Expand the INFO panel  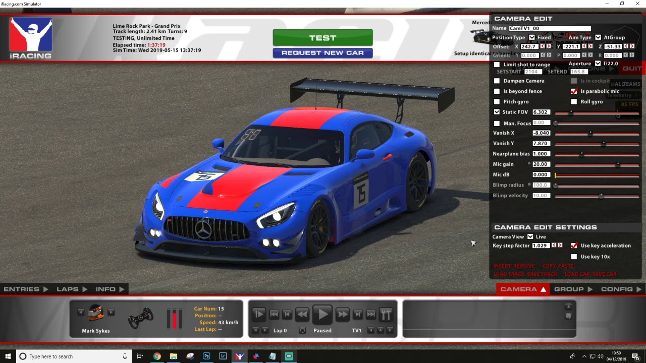[110, 289]
